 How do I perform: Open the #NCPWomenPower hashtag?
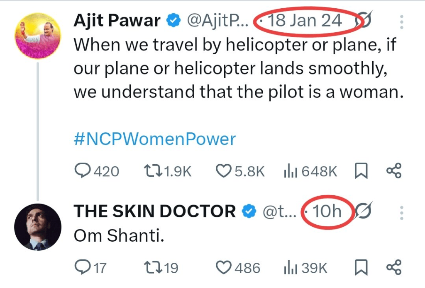(154, 139)
